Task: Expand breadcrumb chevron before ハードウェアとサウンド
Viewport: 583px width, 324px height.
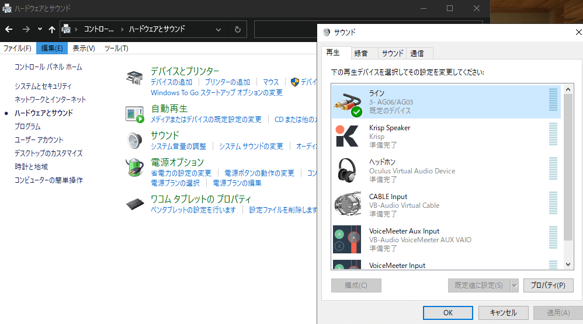Action: 122,29
